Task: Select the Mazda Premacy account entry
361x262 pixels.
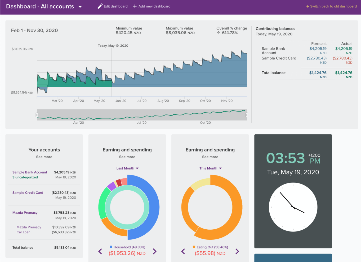Action: click(25, 212)
